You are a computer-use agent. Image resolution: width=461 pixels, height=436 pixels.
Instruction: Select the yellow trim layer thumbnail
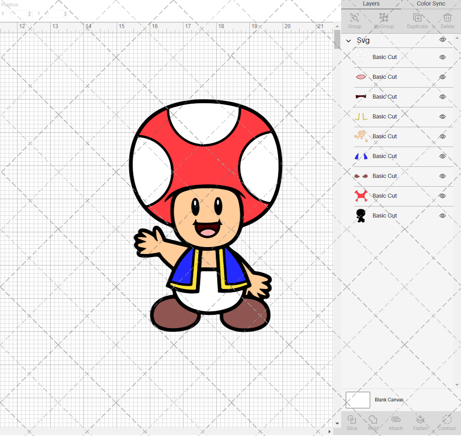tap(361, 117)
